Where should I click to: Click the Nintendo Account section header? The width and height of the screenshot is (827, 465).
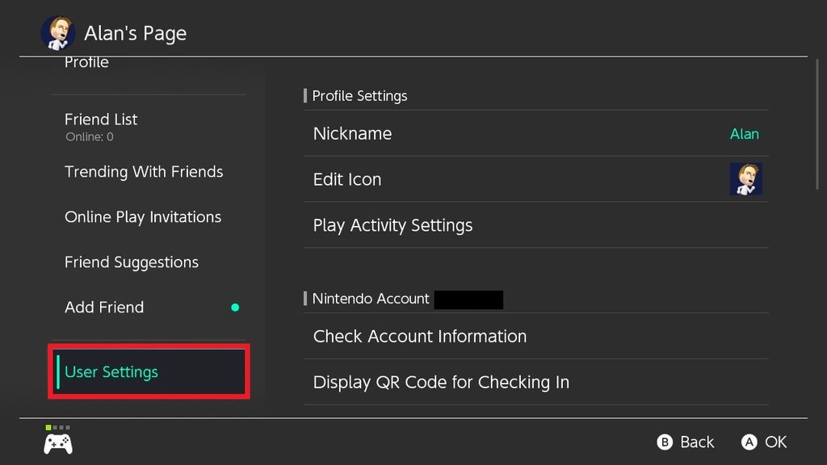pyautogui.click(x=370, y=298)
